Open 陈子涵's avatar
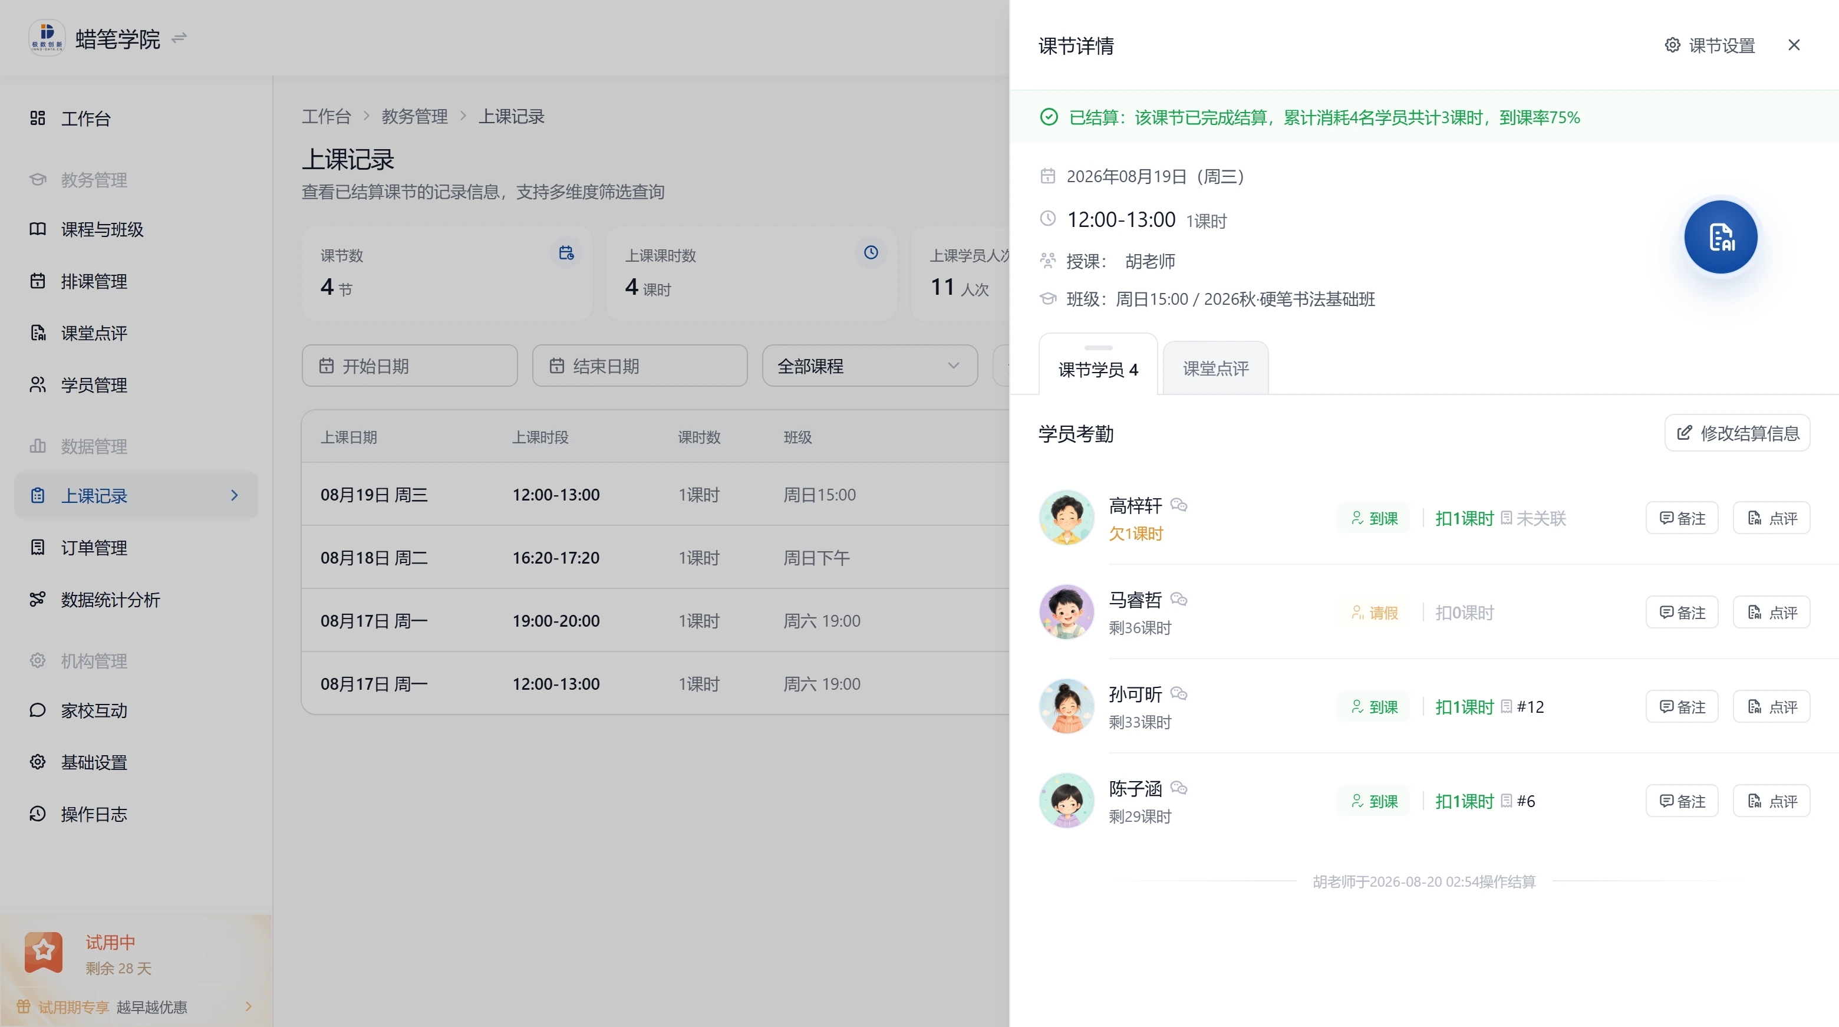This screenshot has width=1839, height=1027. coord(1067,801)
